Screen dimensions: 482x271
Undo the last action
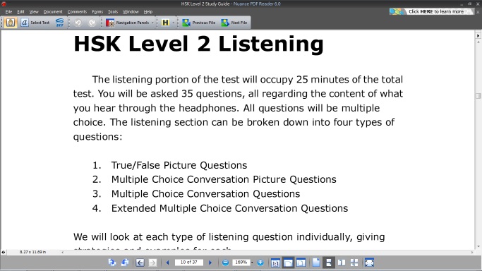click(78, 23)
